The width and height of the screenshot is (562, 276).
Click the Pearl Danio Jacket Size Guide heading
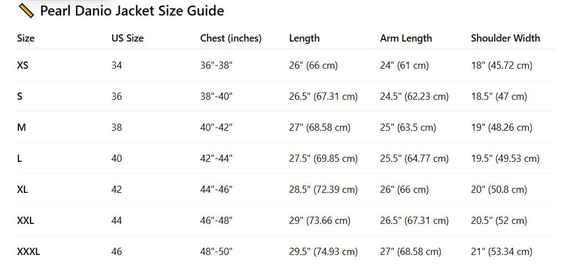point(132,11)
